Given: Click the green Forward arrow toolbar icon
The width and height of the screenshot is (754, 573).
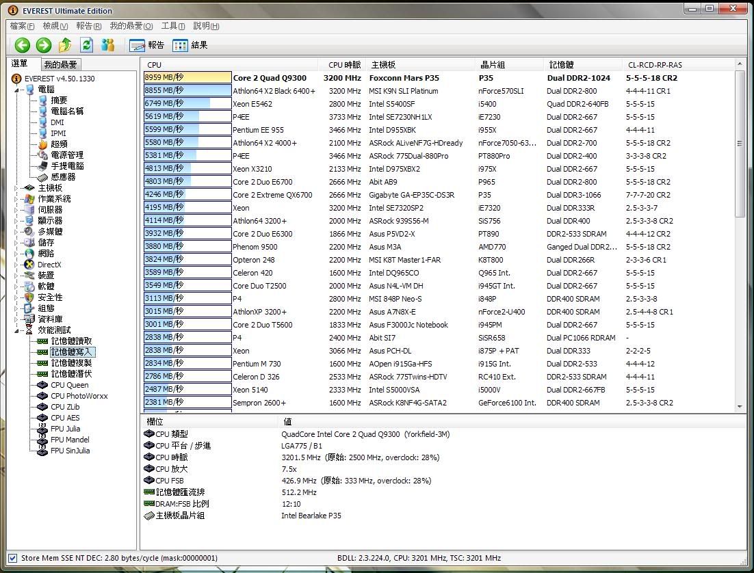Looking at the screenshot, I should click(44, 45).
